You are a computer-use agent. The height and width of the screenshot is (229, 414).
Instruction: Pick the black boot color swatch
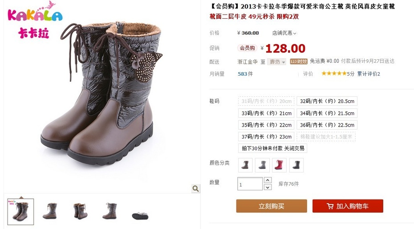[296, 165]
